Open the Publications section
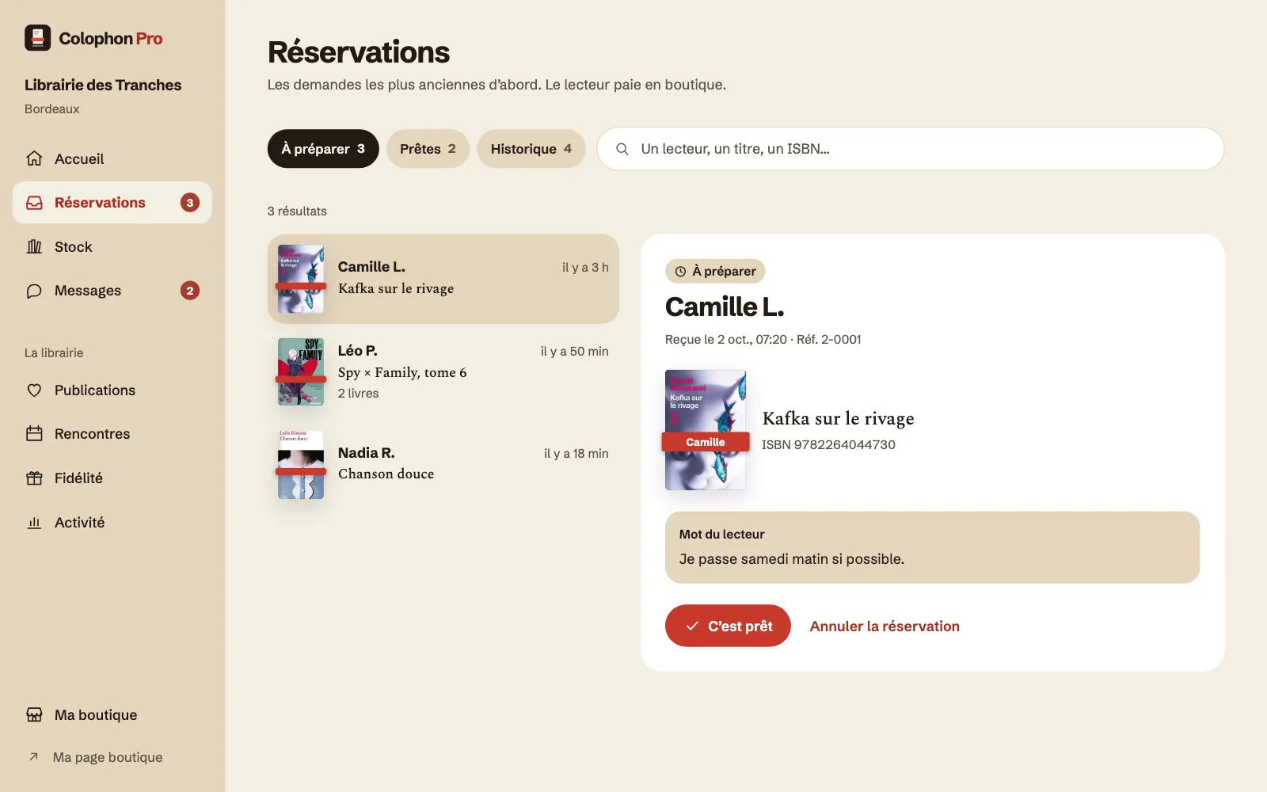 [112, 390]
